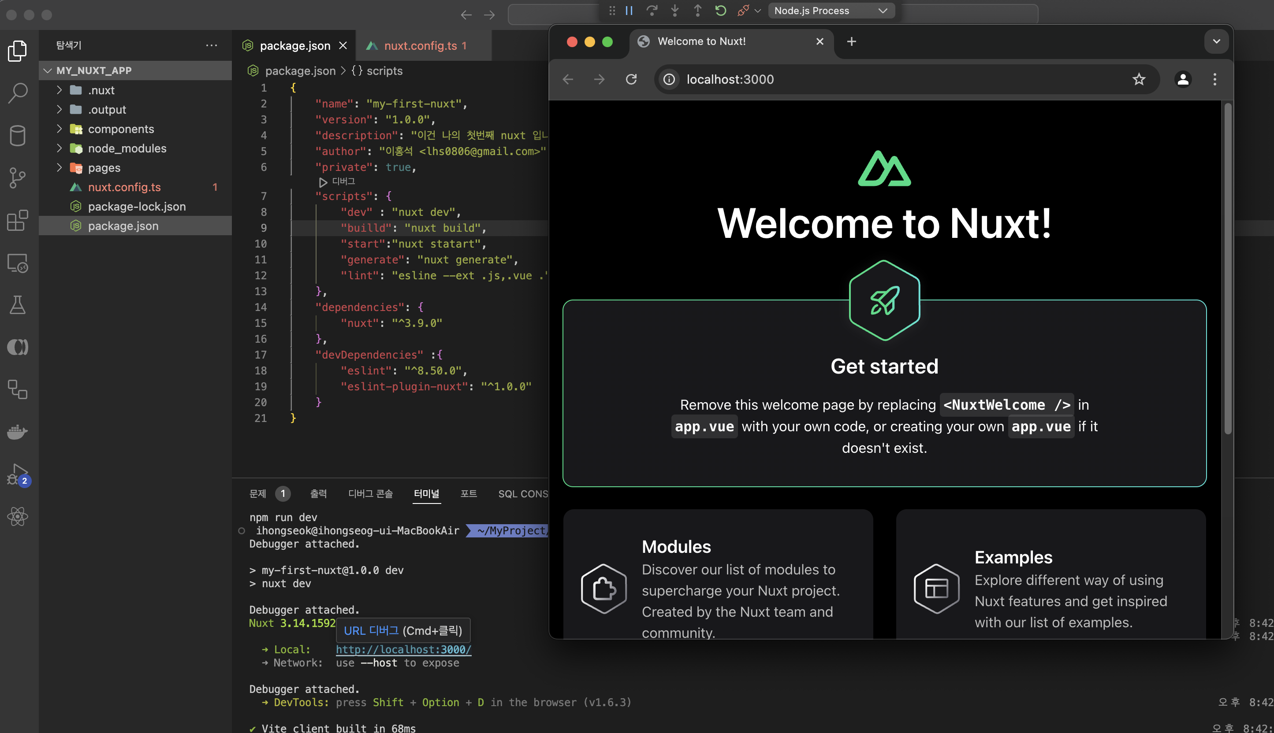This screenshot has height=733, width=1274.
Task: Expand the pages folder
Action: [x=104, y=168]
